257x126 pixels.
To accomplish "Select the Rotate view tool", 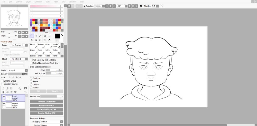I will coord(40,40).
